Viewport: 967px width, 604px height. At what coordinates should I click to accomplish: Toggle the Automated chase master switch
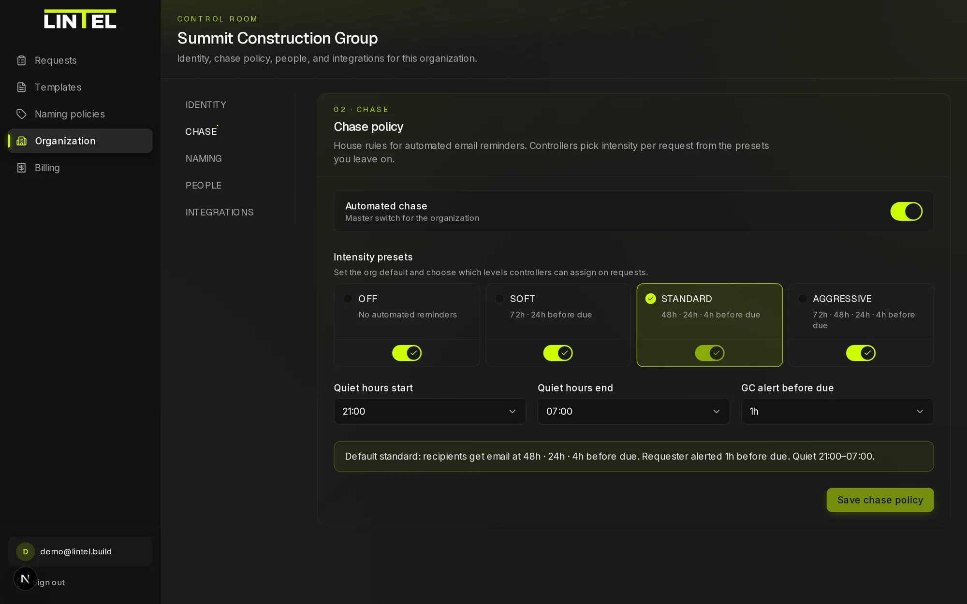click(906, 211)
